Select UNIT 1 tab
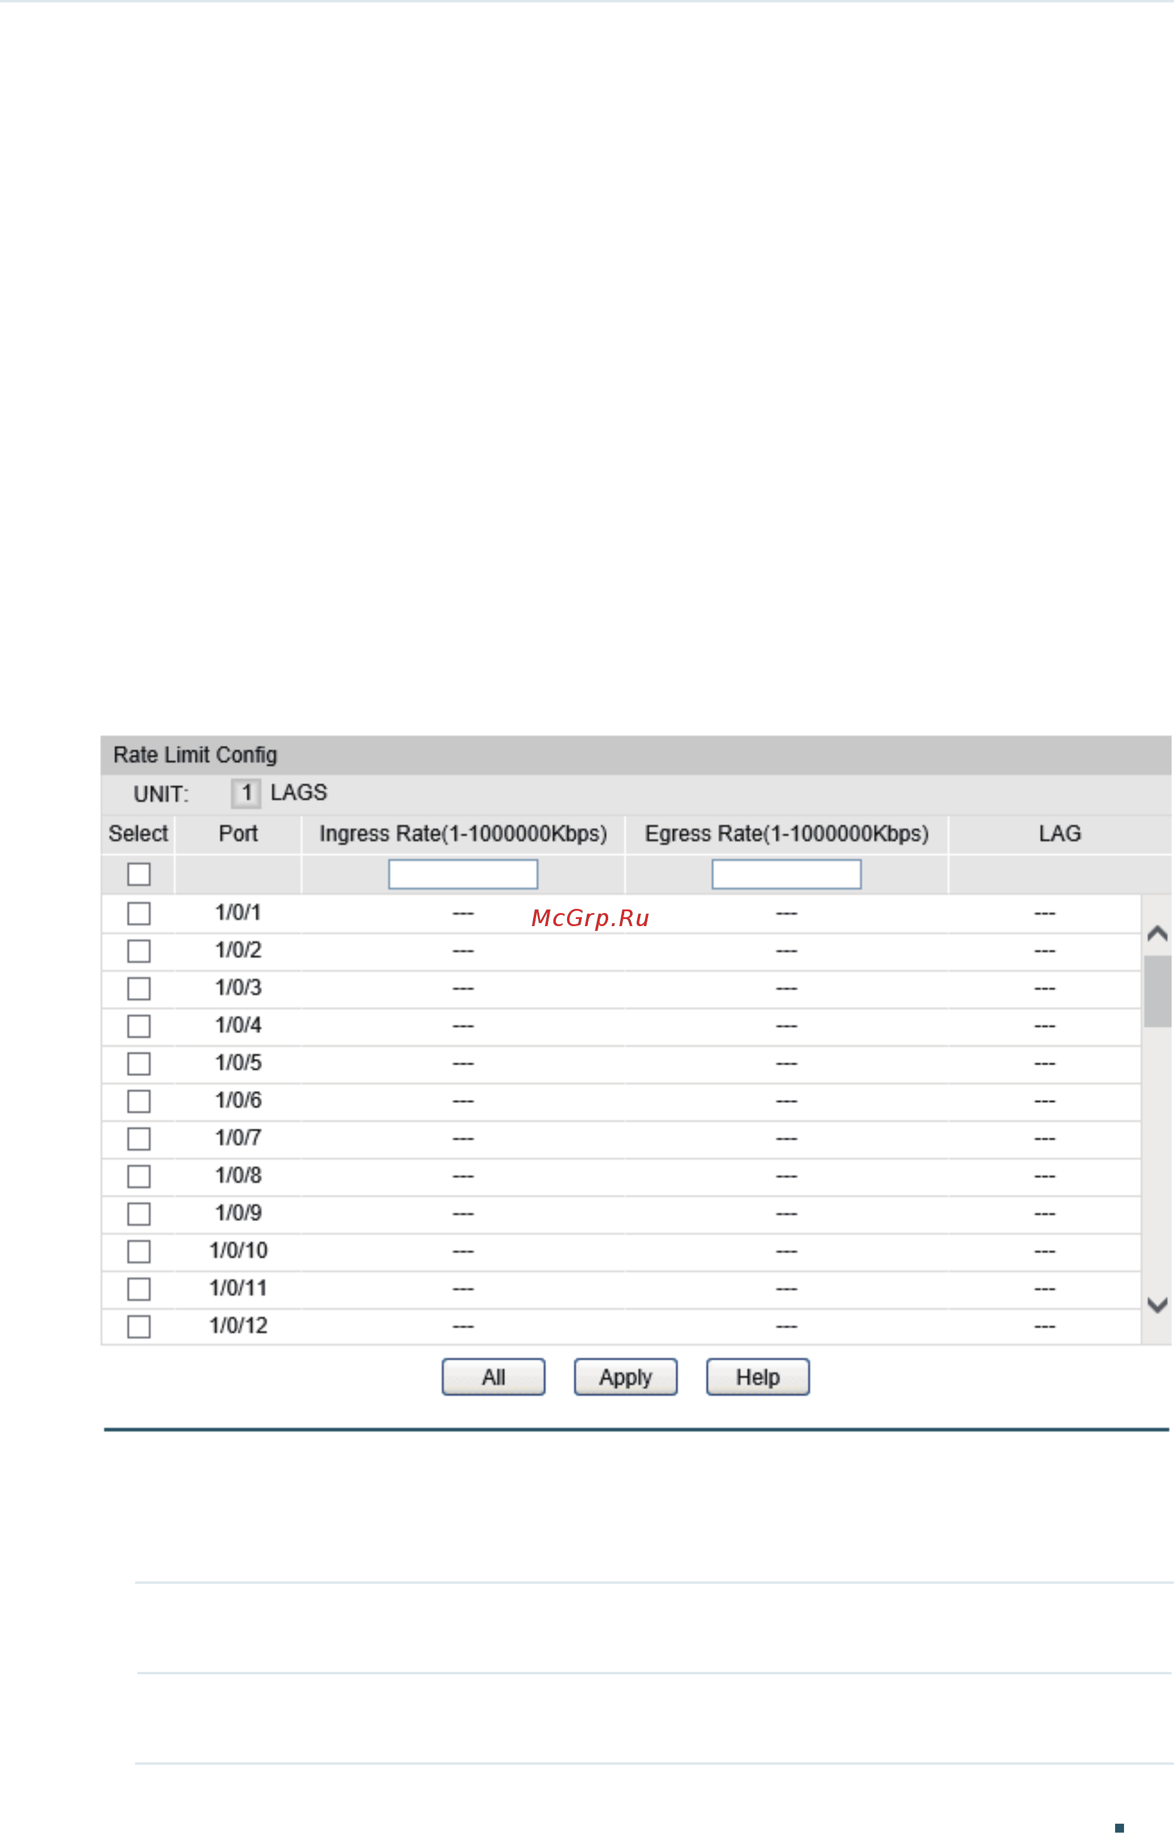 tap(246, 793)
